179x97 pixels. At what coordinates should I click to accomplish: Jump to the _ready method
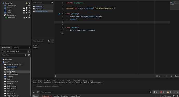coord(36,45)
